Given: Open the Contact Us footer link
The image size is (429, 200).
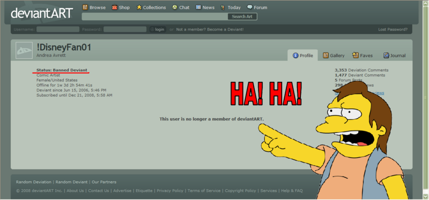Looking at the screenshot, I should tap(99, 191).
